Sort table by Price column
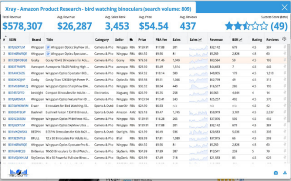The width and height of the screenshot is (291, 181). [142, 40]
